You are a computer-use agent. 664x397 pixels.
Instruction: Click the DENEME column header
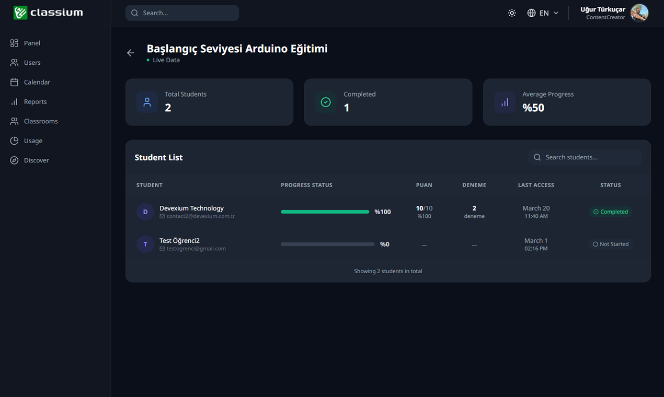click(x=474, y=185)
